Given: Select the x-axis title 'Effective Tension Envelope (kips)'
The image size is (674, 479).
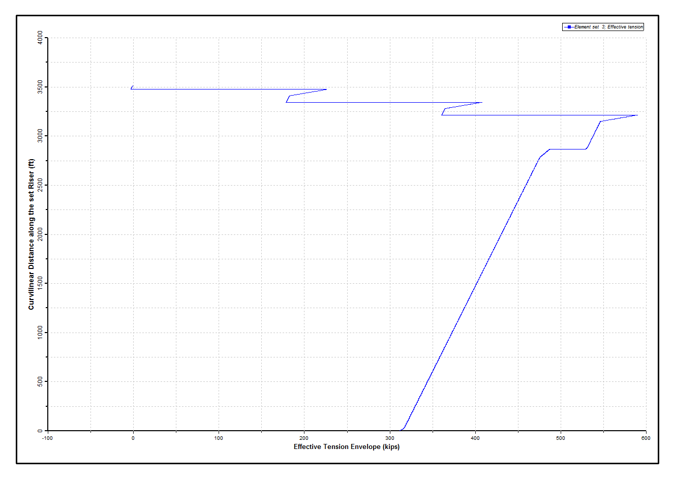Looking at the screenshot, I should pos(347,447).
